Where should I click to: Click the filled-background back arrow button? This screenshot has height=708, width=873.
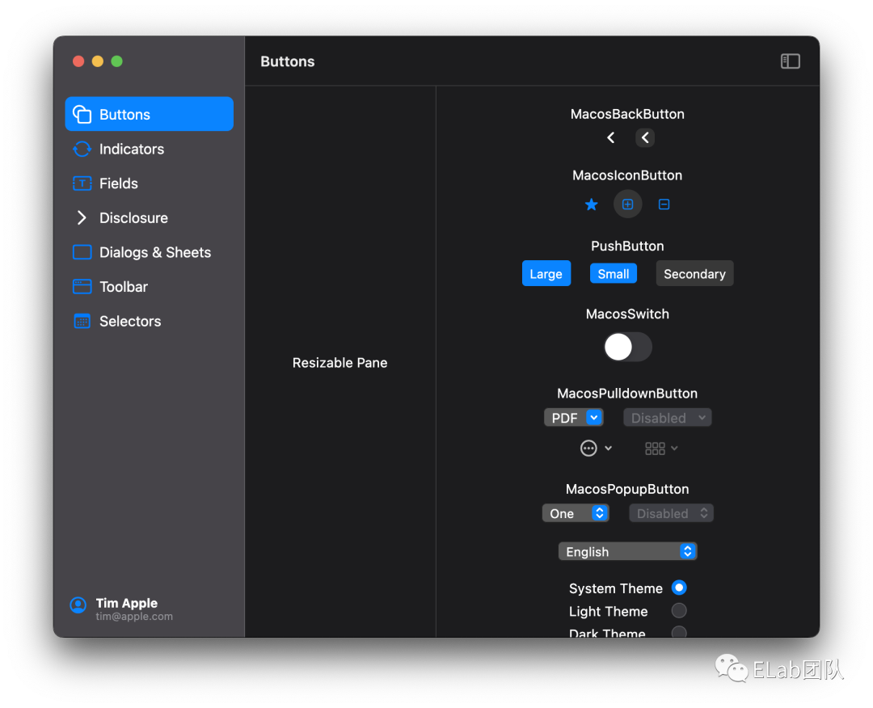[645, 137]
